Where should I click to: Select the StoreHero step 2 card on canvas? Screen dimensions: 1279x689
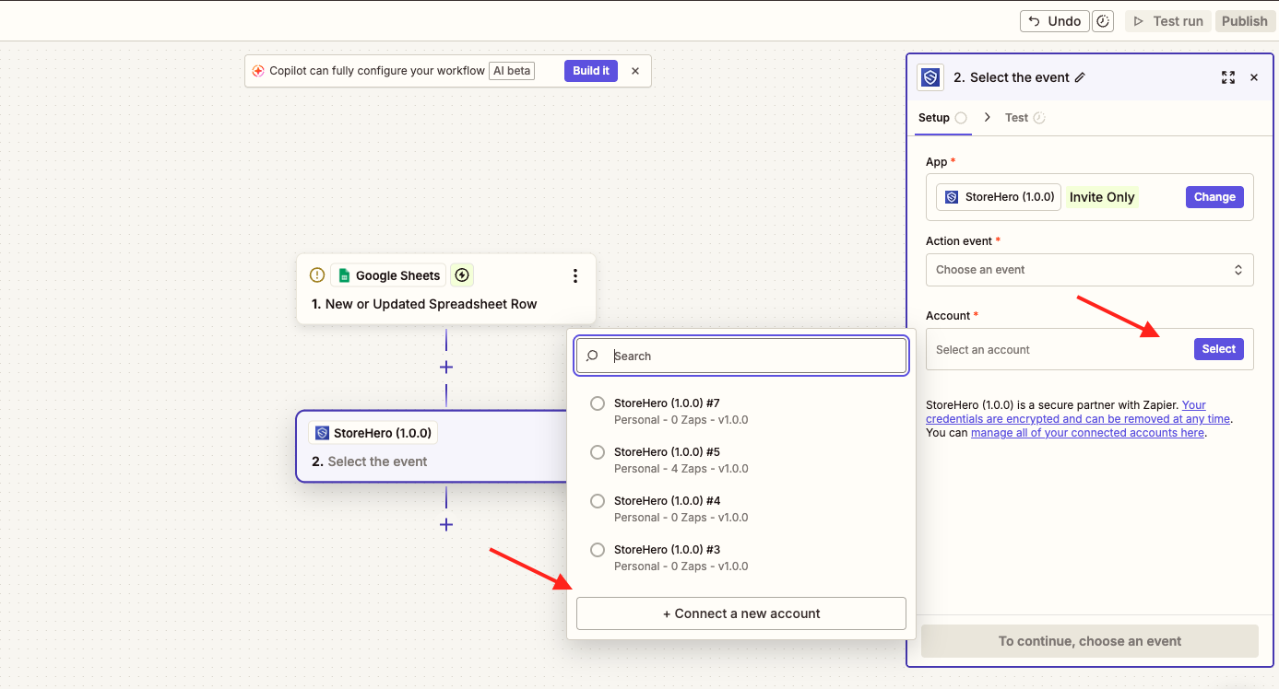click(x=433, y=446)
